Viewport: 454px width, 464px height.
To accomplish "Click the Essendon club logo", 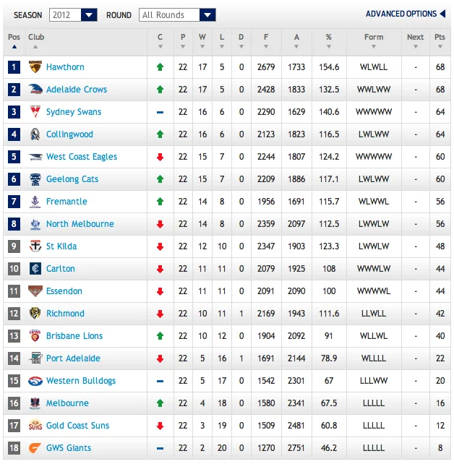I will click(x=35, y=291).
